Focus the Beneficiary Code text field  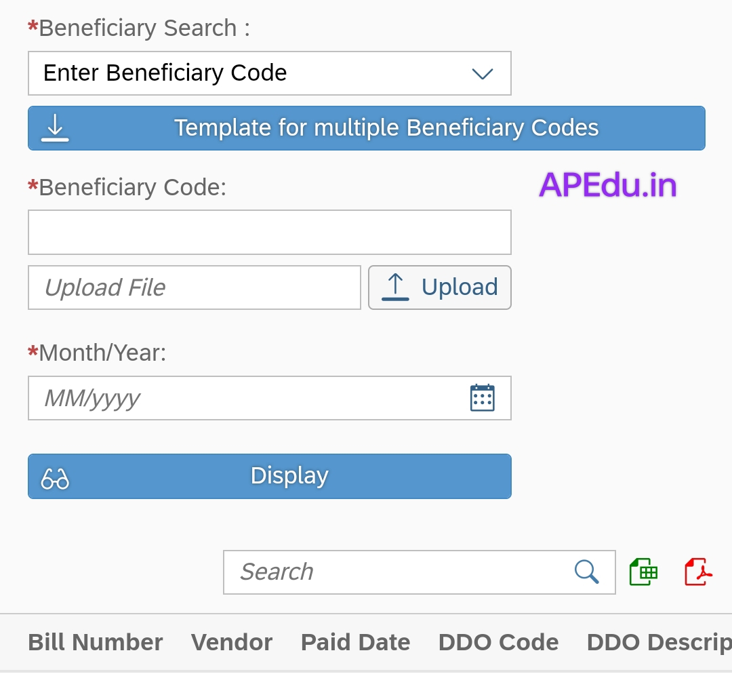269,232
